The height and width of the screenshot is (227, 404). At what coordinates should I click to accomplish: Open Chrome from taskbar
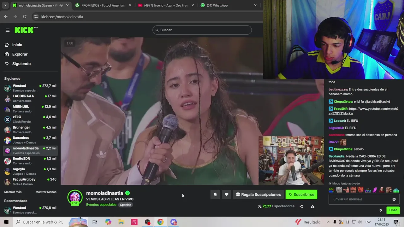(160, 222)
